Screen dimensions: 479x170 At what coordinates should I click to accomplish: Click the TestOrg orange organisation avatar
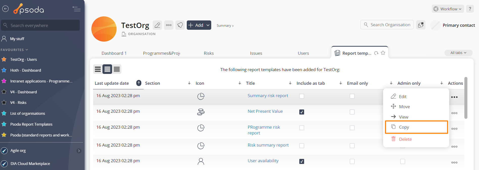104,29
